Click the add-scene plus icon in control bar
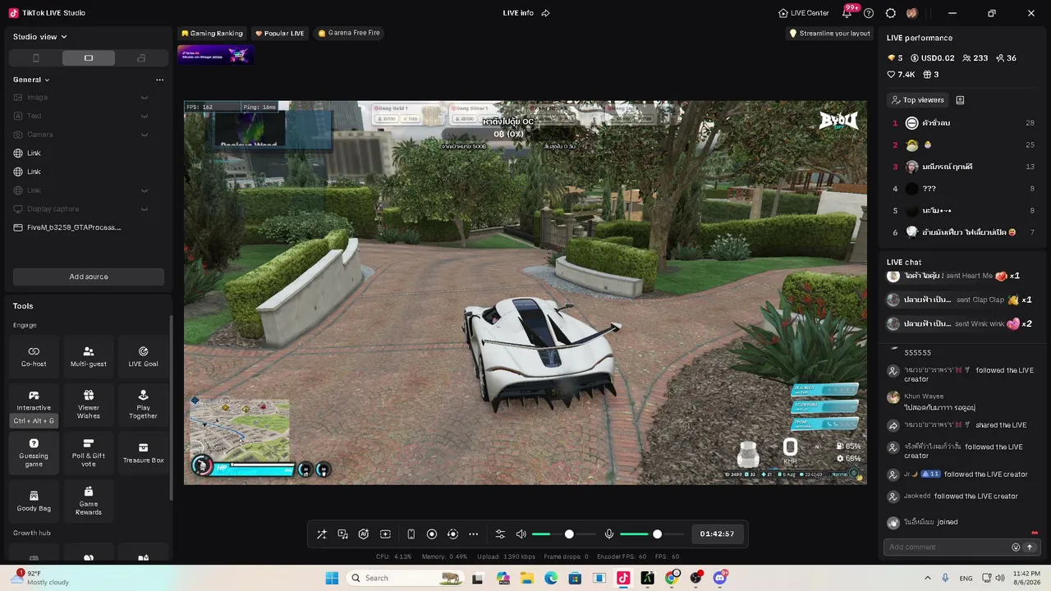1051x591 pixels. pyautogui.click(x=385, y=534)
